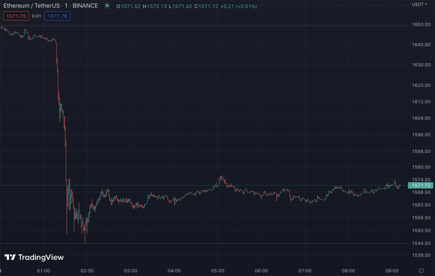This screenshot has width=435, height=276.
Task: Click the 01:00 time axis label
Action: tap(43, 271)
